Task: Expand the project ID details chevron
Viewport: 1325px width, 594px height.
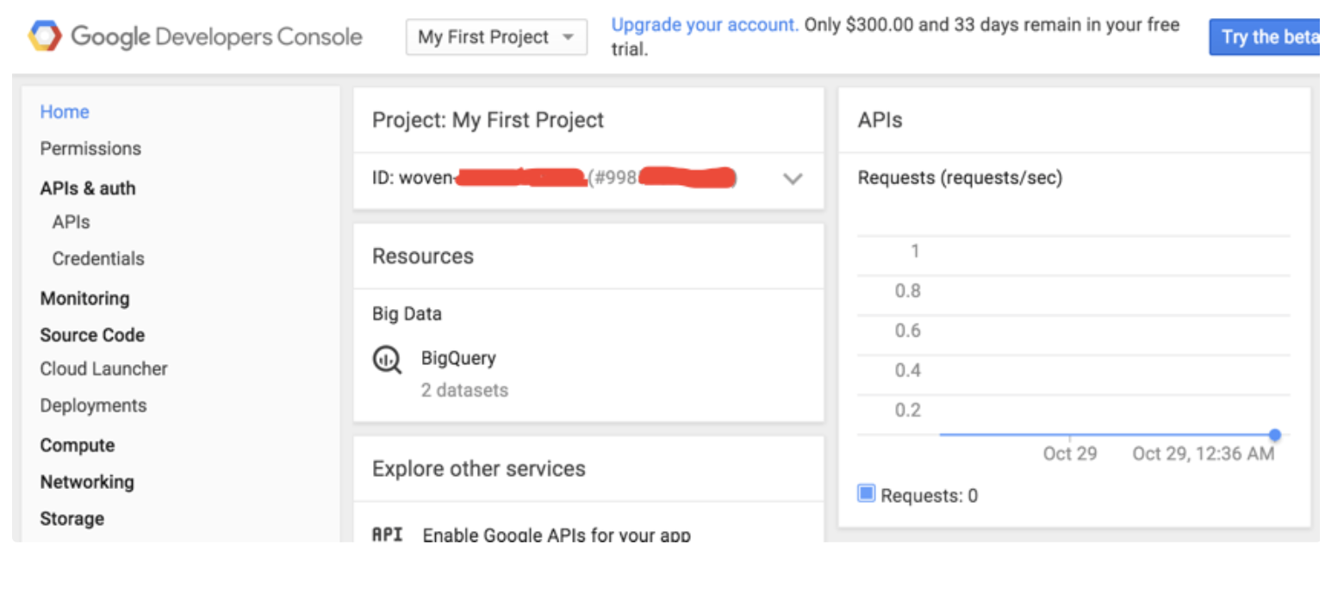Action: (792, 179)
